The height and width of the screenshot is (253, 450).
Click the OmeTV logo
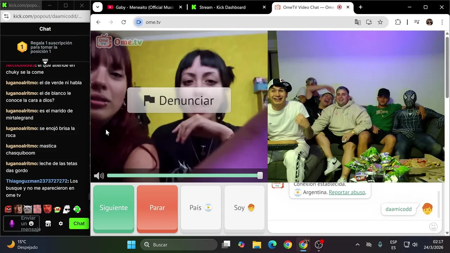click(120, 41)
